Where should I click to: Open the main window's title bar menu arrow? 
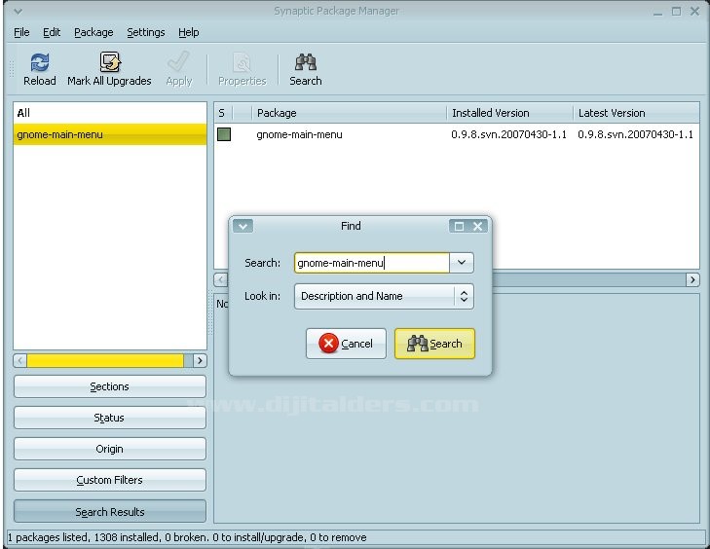(x=18, y=11)
